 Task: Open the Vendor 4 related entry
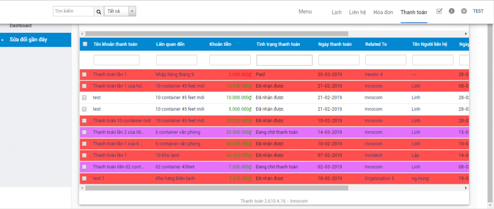coord(374,75)
